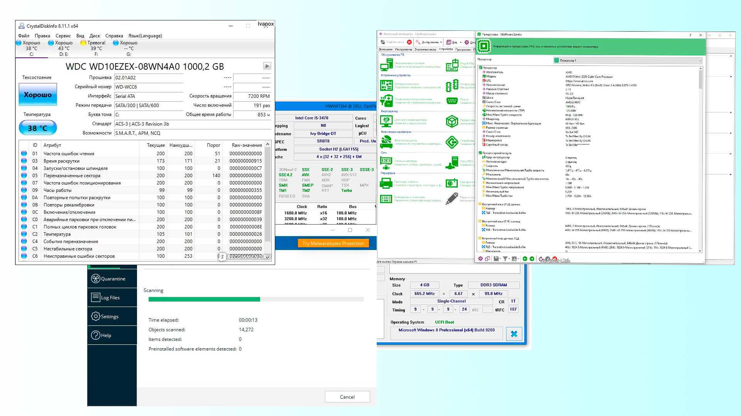Open the Вид dropdown arrow in Sandra

pyautogui.click(x=460, y=42)
